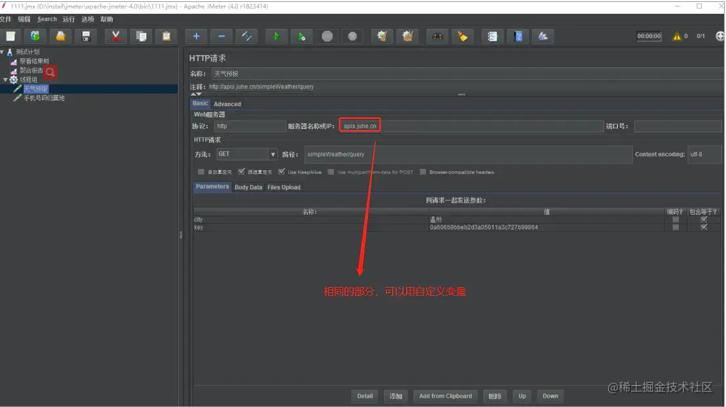Move the parameter Down with the Down button
726x407 pixels.
(x=550, y=396)
